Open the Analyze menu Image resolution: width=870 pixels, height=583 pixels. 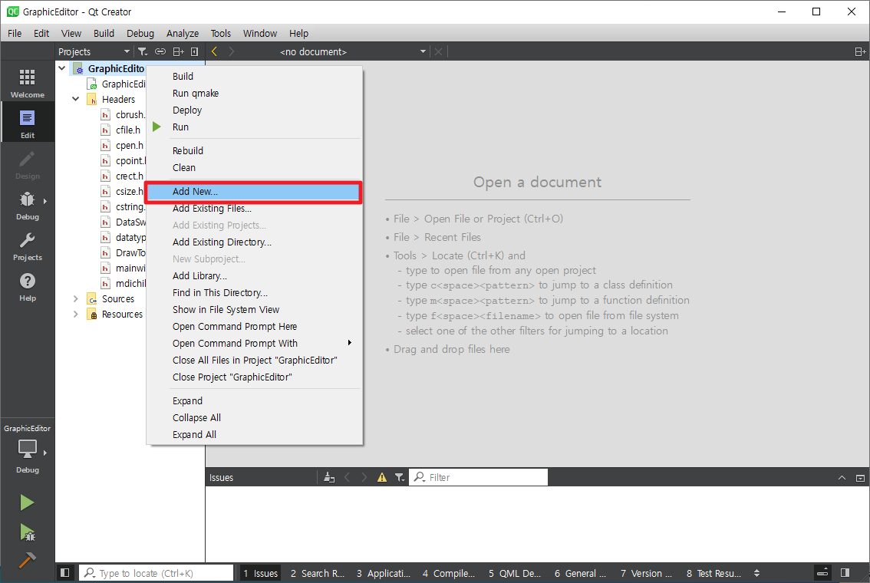[183, 33]
